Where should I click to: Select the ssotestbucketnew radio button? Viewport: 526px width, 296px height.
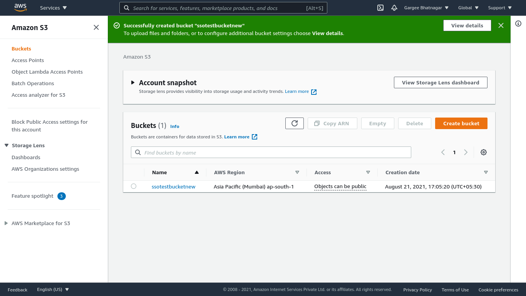(x=134, y=186)
